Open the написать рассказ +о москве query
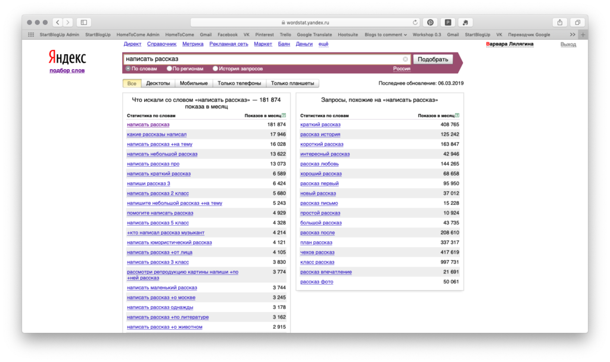The width and height of the screenshot is (610, 362). [161, 298]
